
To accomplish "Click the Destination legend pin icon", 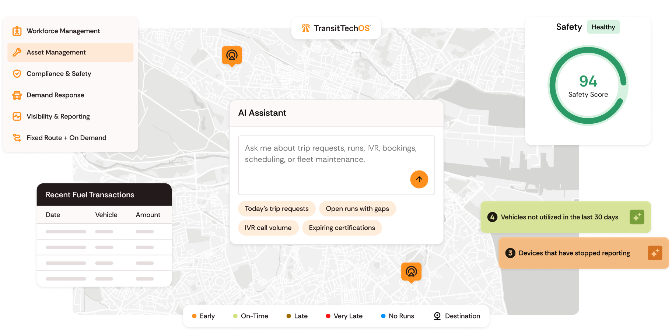I will coord(437,316).
